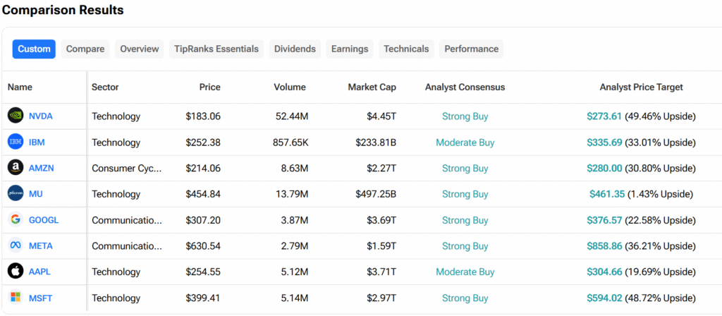The height and width of the screenshot is (316, 722).
Task: Click the Micron logo icon
Action: pyautogui.click(x=16, y=193)
